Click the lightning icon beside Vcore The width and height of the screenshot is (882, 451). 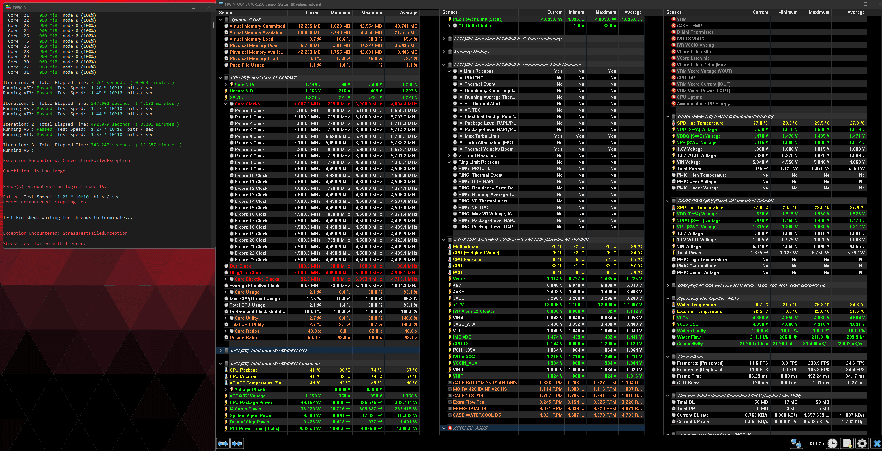pyautogui.click(x=450, y=279)
